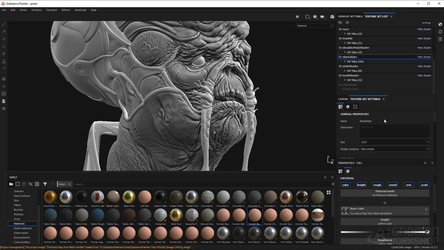This screenshot has height=250, width=444.
Task: Adjust the Height grayscale slider handle
Action: [383, 232]
